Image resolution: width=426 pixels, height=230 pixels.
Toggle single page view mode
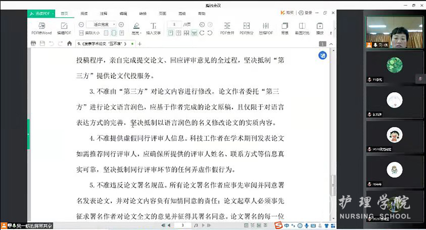171,33
